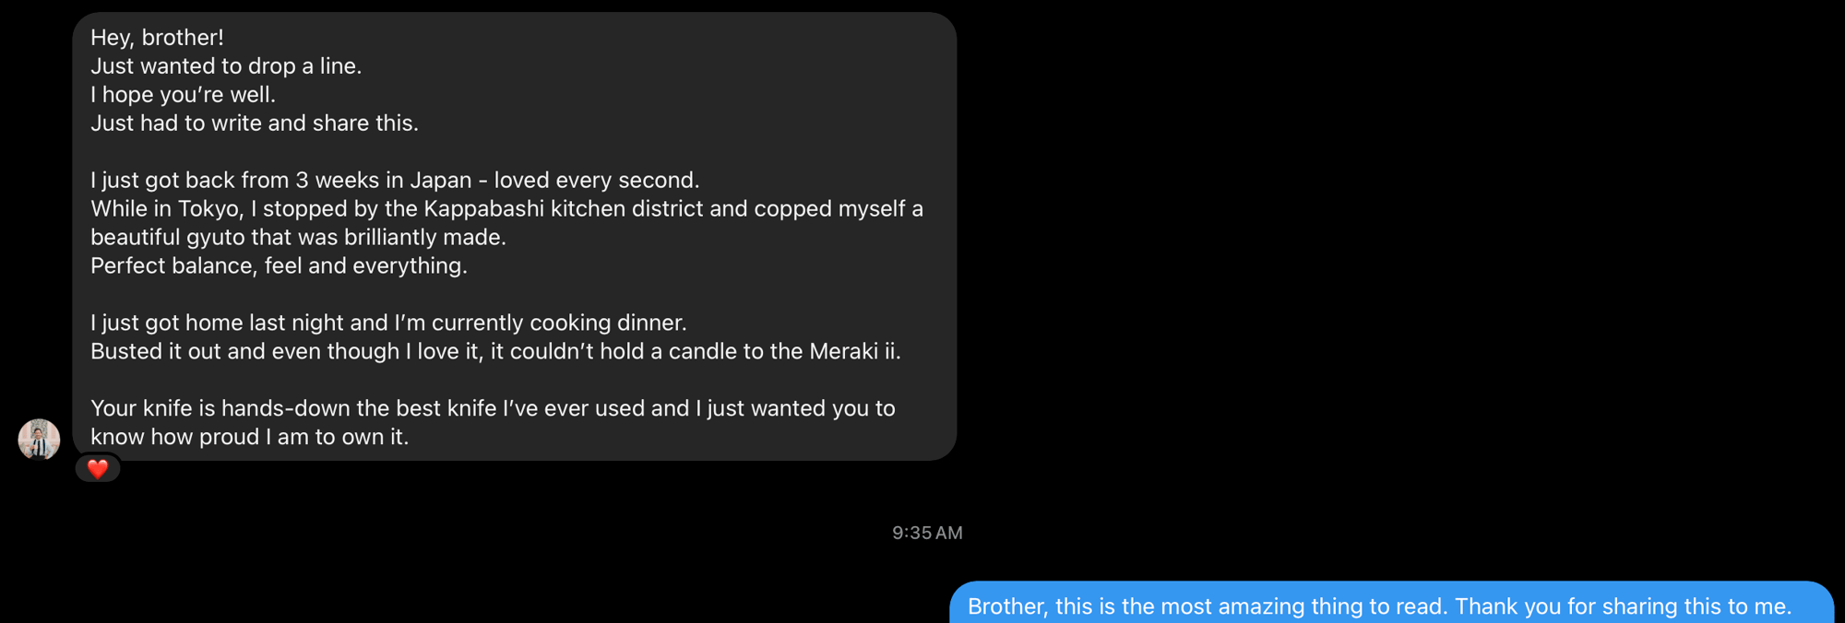Click the word "Kappabashi" in the message
1845x623 pixels.
(483, 209)
